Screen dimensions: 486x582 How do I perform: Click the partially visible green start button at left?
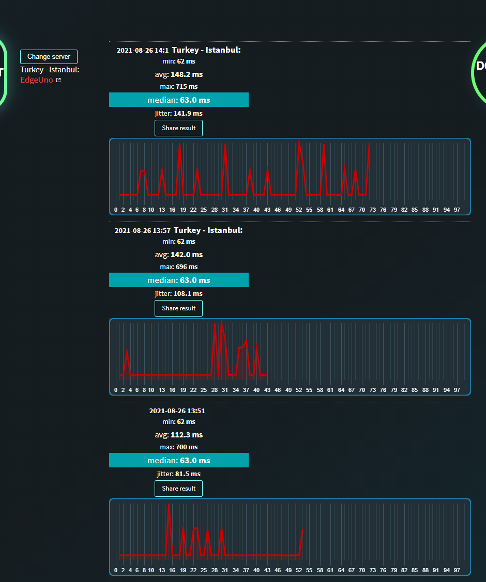click(3, 72)
